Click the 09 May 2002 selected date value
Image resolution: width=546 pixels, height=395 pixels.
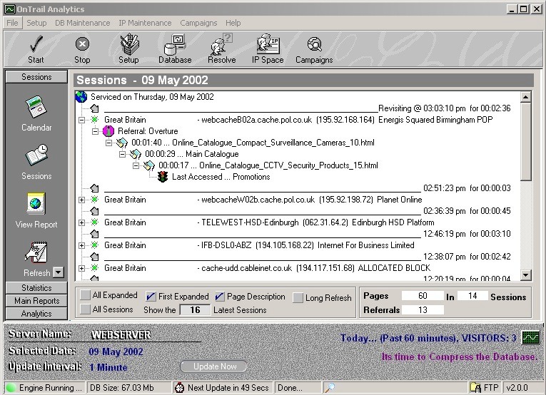(116, 352)
